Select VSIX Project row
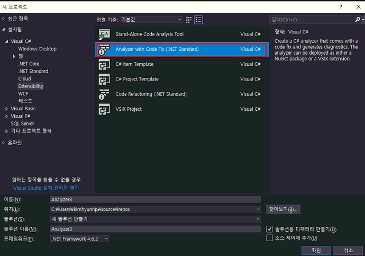The image size is (365, 256). tap(182, 109)
